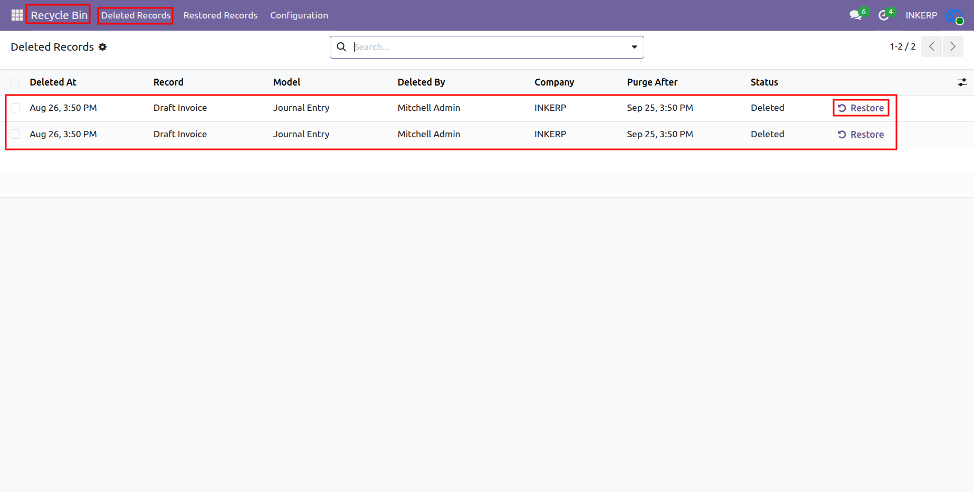
Task: Open the apps grid menu icon
Action: 17,15
